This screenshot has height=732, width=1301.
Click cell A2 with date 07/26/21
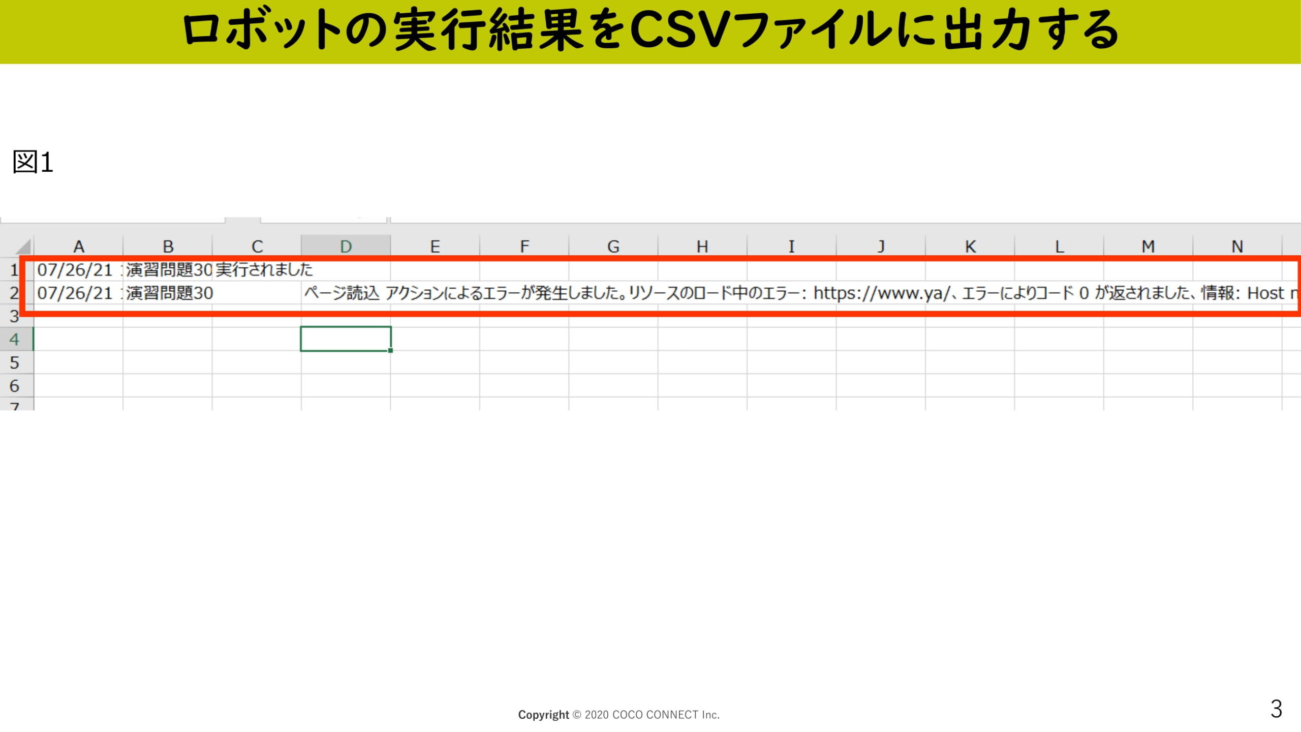(x=78, y=293)
